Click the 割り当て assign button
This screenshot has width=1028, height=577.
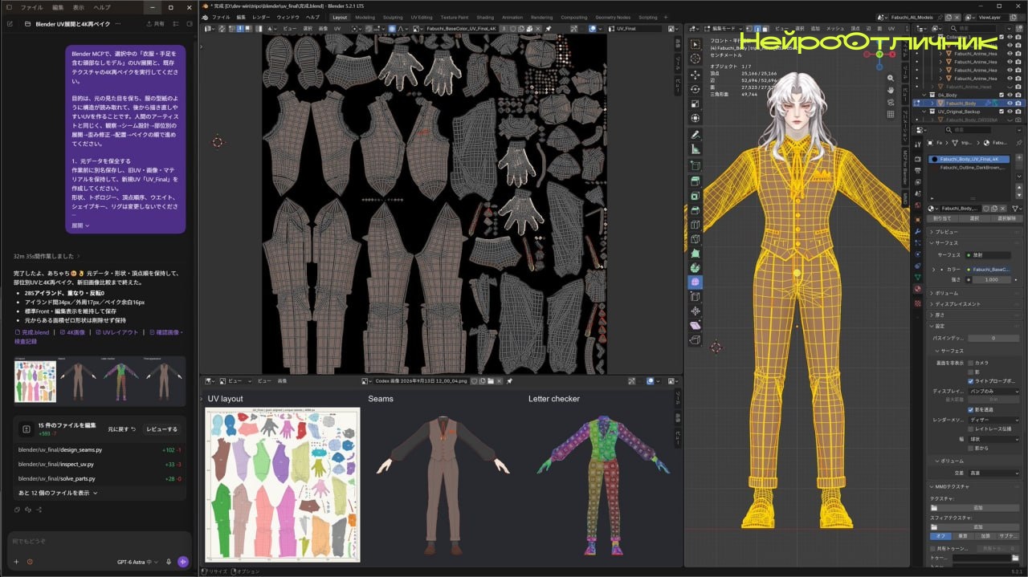(941, 218)
